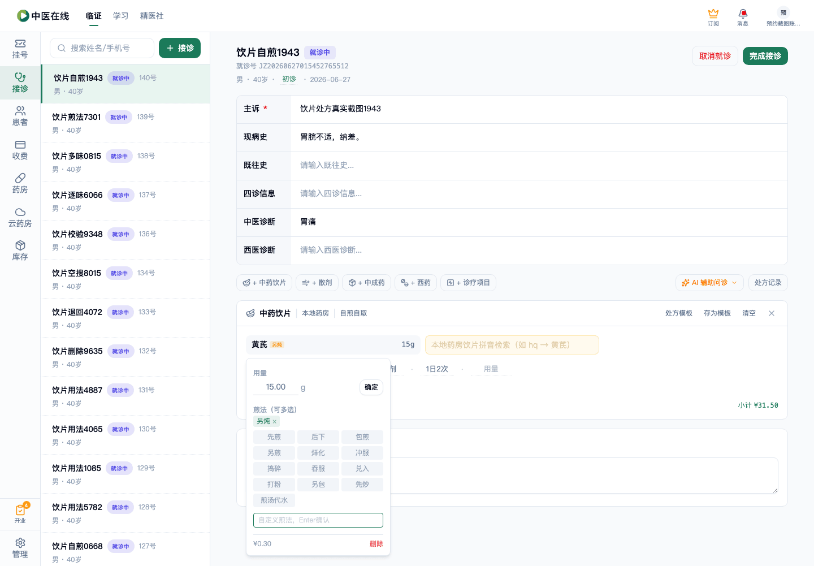Select patient 饮片用法5782
The width and height of the screenshot is (814, 566).
125,513
